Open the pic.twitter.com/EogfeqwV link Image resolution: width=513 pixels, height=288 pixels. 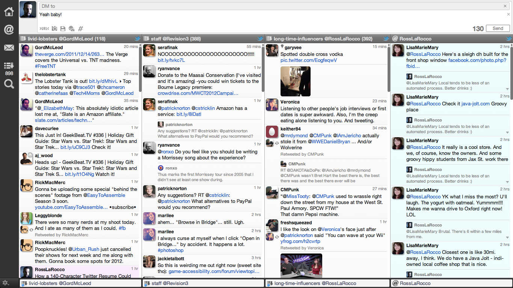click(309, 60)
